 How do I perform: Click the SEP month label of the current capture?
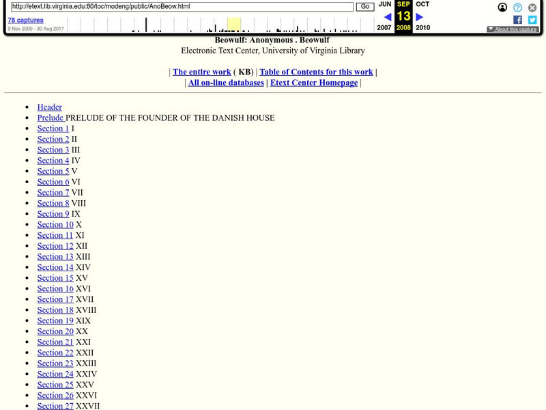[403, 4]
